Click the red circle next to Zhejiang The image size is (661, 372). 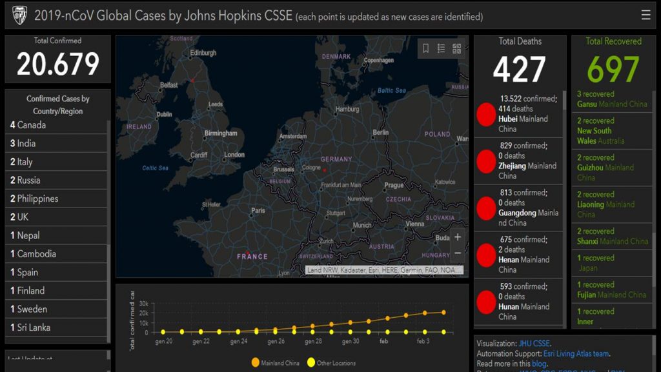[x=485, y=161]
